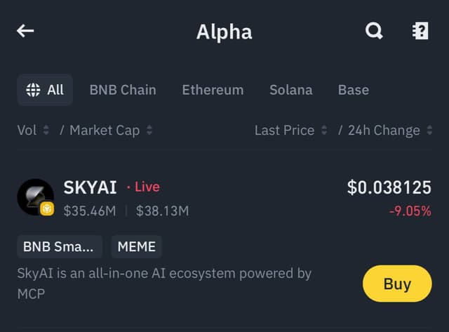Toggle Market Cap sort arrows
The width and height of the screenshot is (449, 332).
click(x=149, y=130)
